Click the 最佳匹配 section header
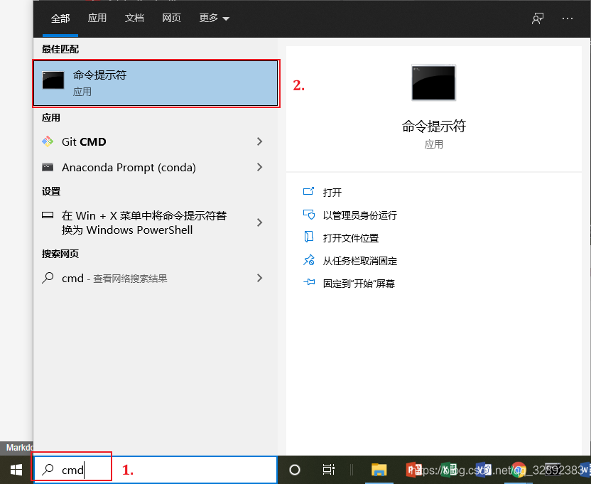Viewport: 591px width, 484px height. pyautogui.click(x=60, y=49)
